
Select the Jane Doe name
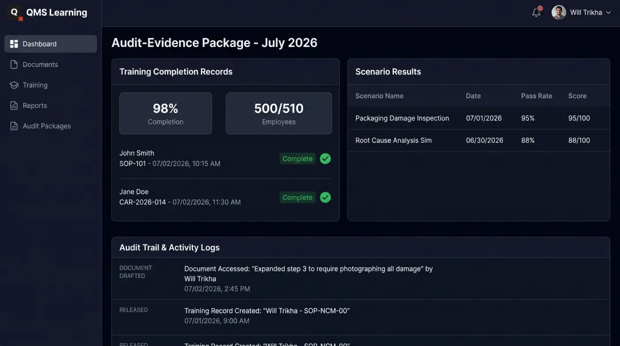pos(134,192)
